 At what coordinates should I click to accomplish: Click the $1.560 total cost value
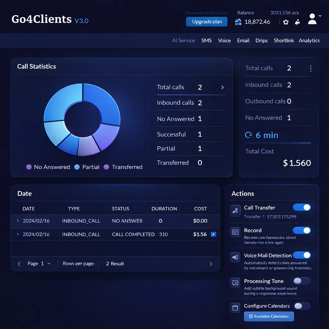pos(297,163)
